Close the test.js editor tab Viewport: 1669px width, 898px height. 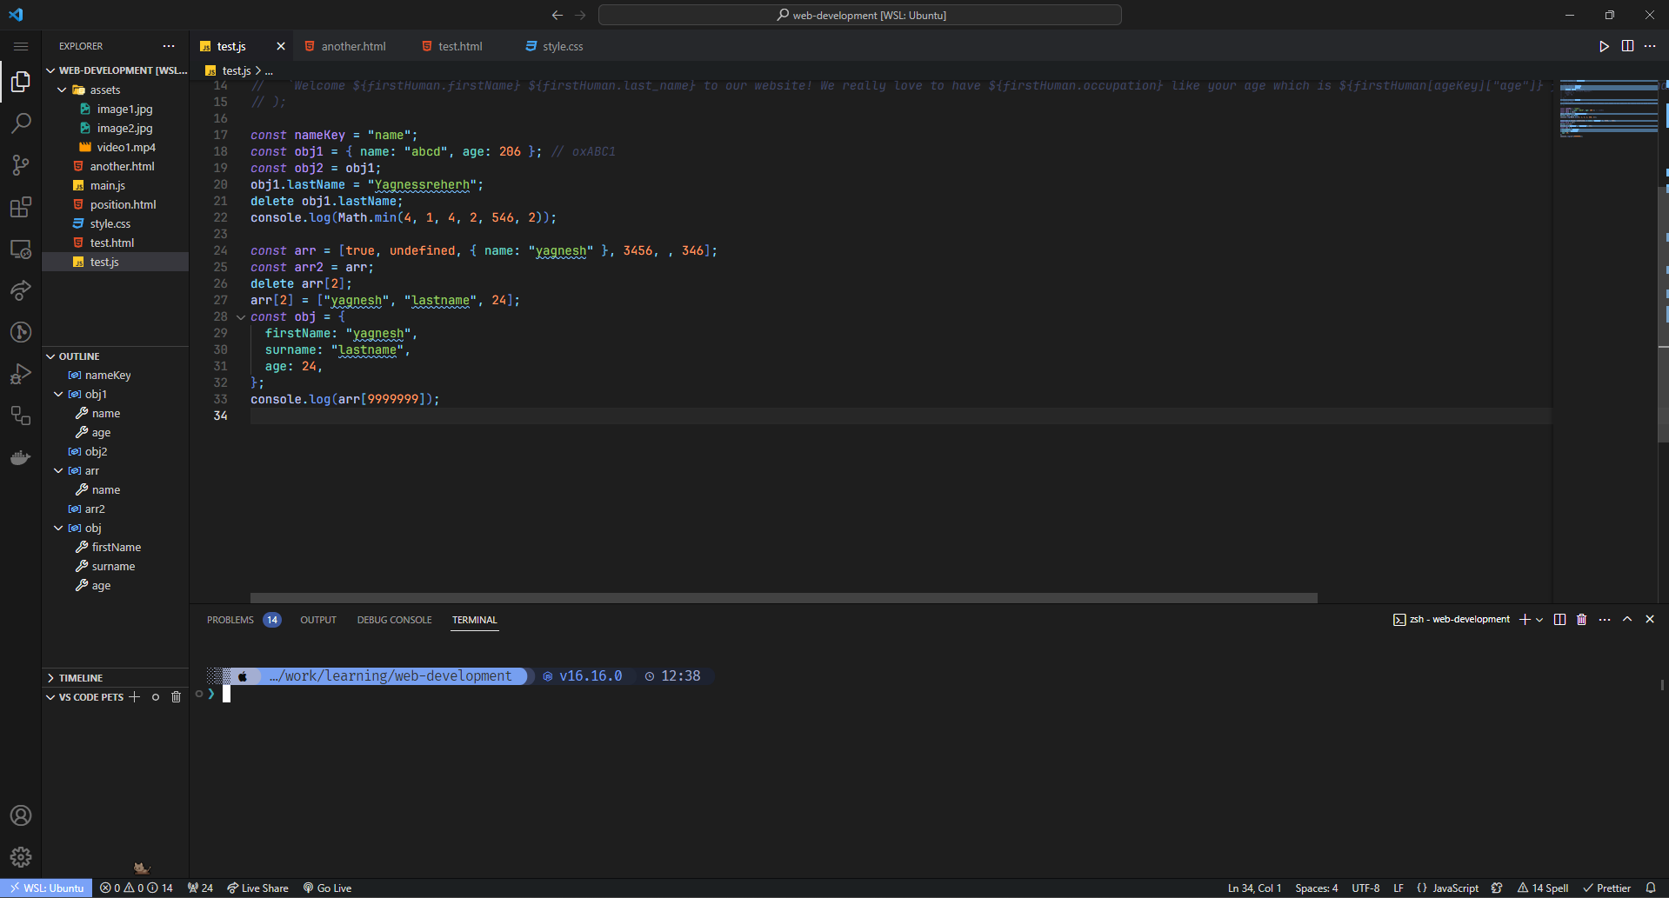coord(280,46)
